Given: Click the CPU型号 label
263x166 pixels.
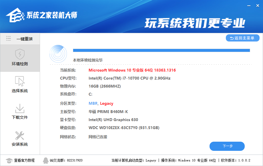Looking at the screenshot, I should [x=68, y=78].
